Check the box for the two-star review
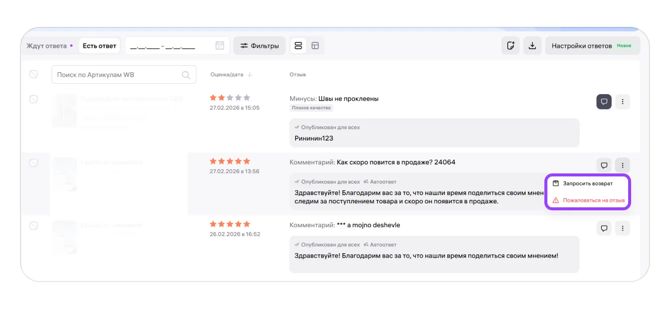 (x=33, y=99)
